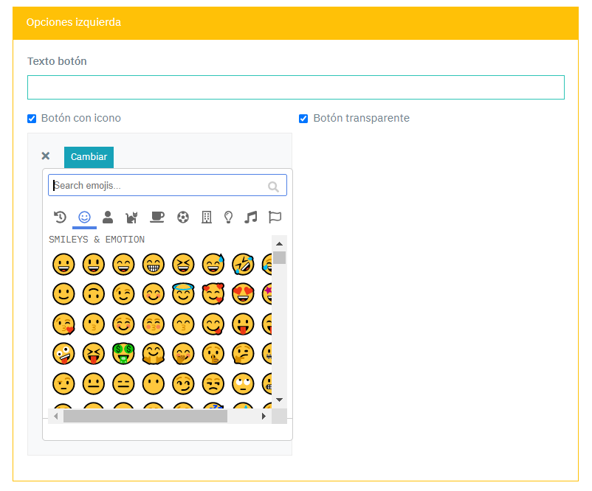Select the heart-eyes face emoji
592x491 pixels.
coord(242,293)
